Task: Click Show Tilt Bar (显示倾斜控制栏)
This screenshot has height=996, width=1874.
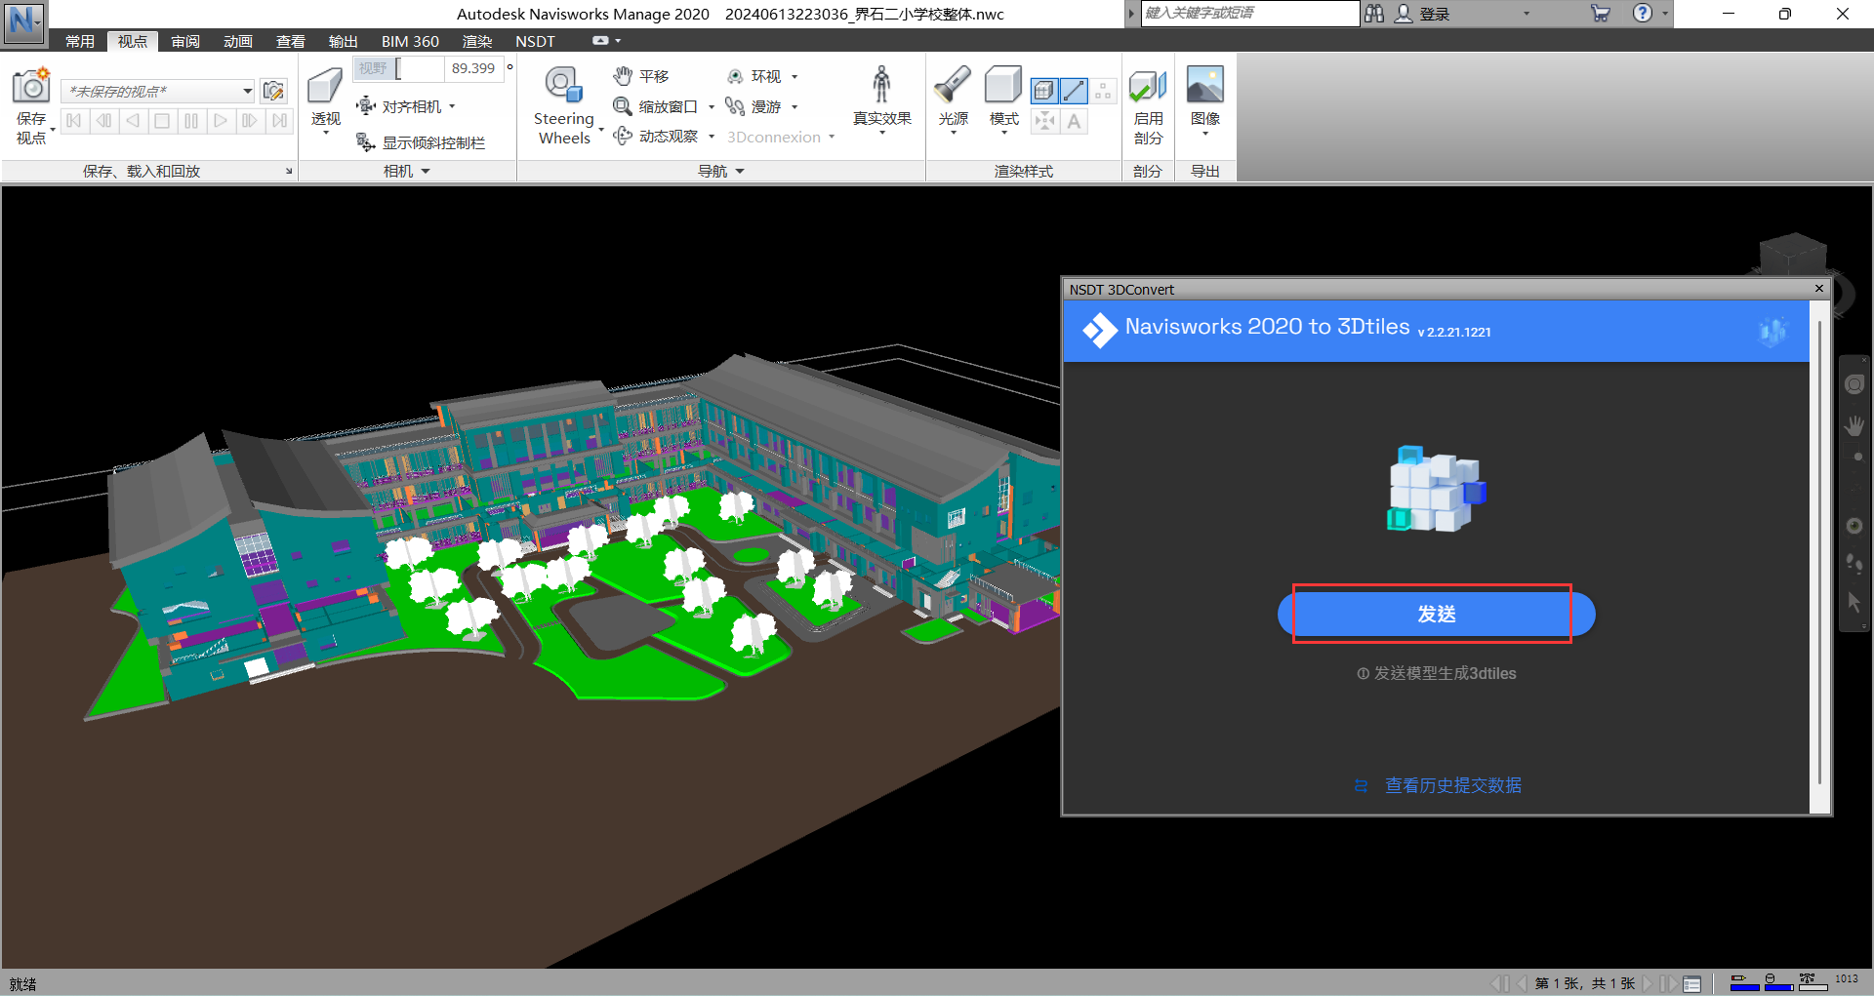Action: pyautogui.click(x=422, y=142)
